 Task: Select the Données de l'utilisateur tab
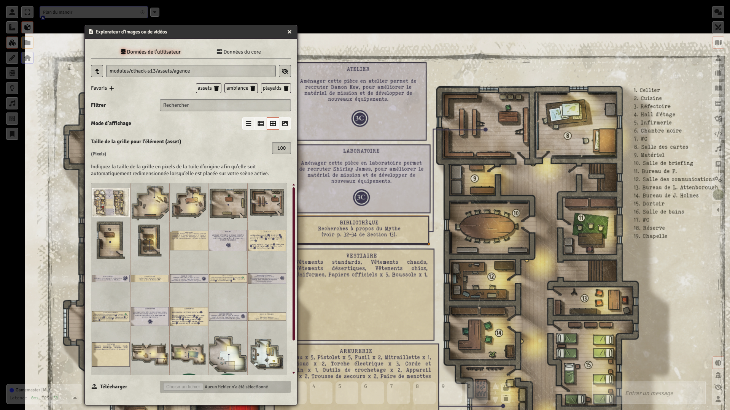151,52
